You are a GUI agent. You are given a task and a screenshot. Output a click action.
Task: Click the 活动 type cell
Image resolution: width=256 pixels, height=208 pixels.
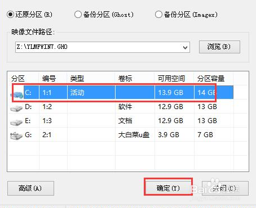click(77, 93)
